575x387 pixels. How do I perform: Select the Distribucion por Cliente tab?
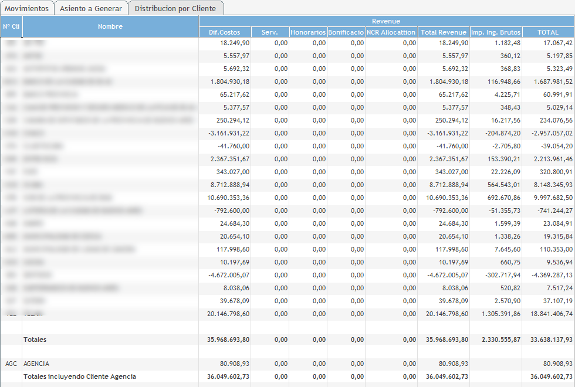(175, 8)
